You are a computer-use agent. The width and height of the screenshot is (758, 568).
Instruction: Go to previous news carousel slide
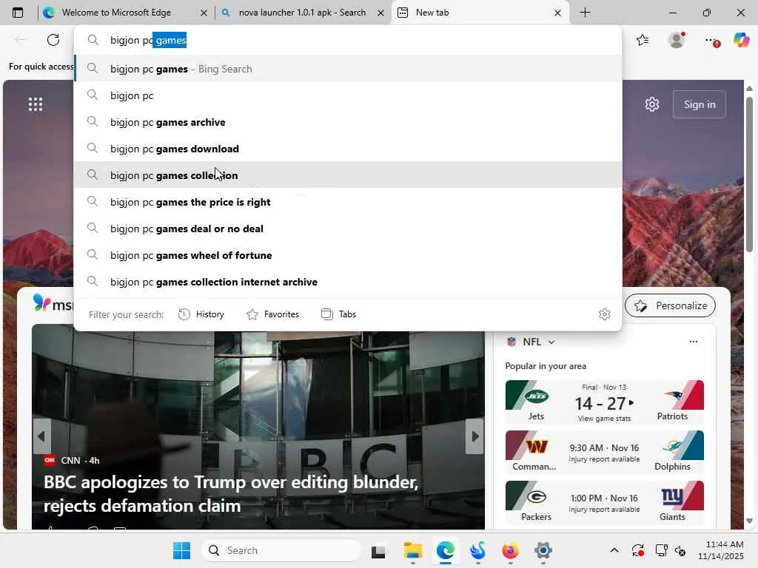pos(41,436)
